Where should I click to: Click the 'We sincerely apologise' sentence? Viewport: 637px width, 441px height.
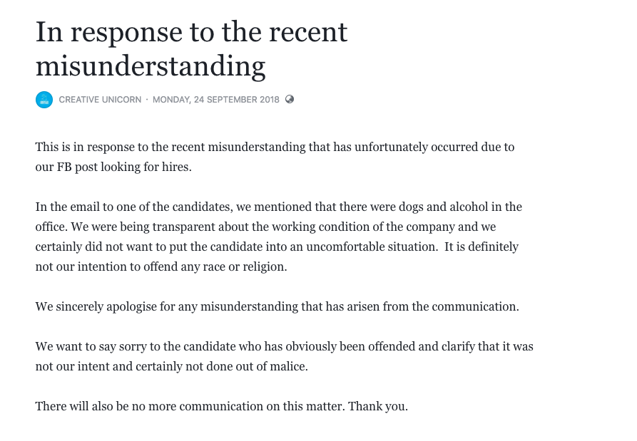click(x=277, y=307)
